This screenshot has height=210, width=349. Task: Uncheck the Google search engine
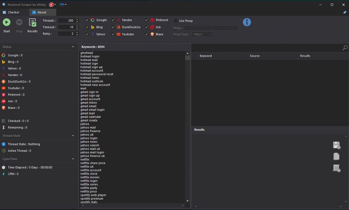pyautogui.click(x=87, y=20)
